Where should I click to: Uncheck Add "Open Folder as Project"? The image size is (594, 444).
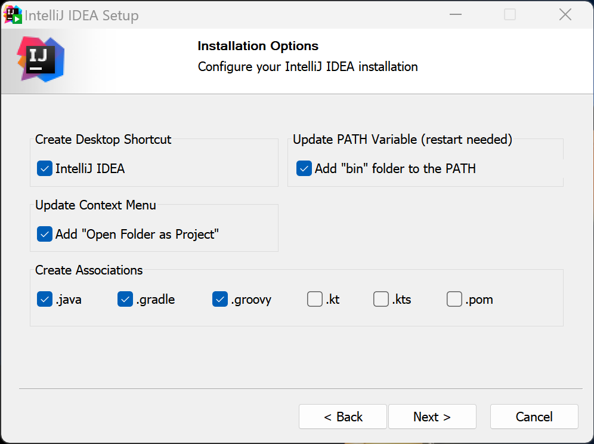[45, 234]
